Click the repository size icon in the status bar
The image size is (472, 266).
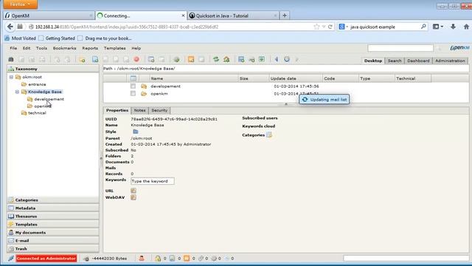click(x=86, y=259)
